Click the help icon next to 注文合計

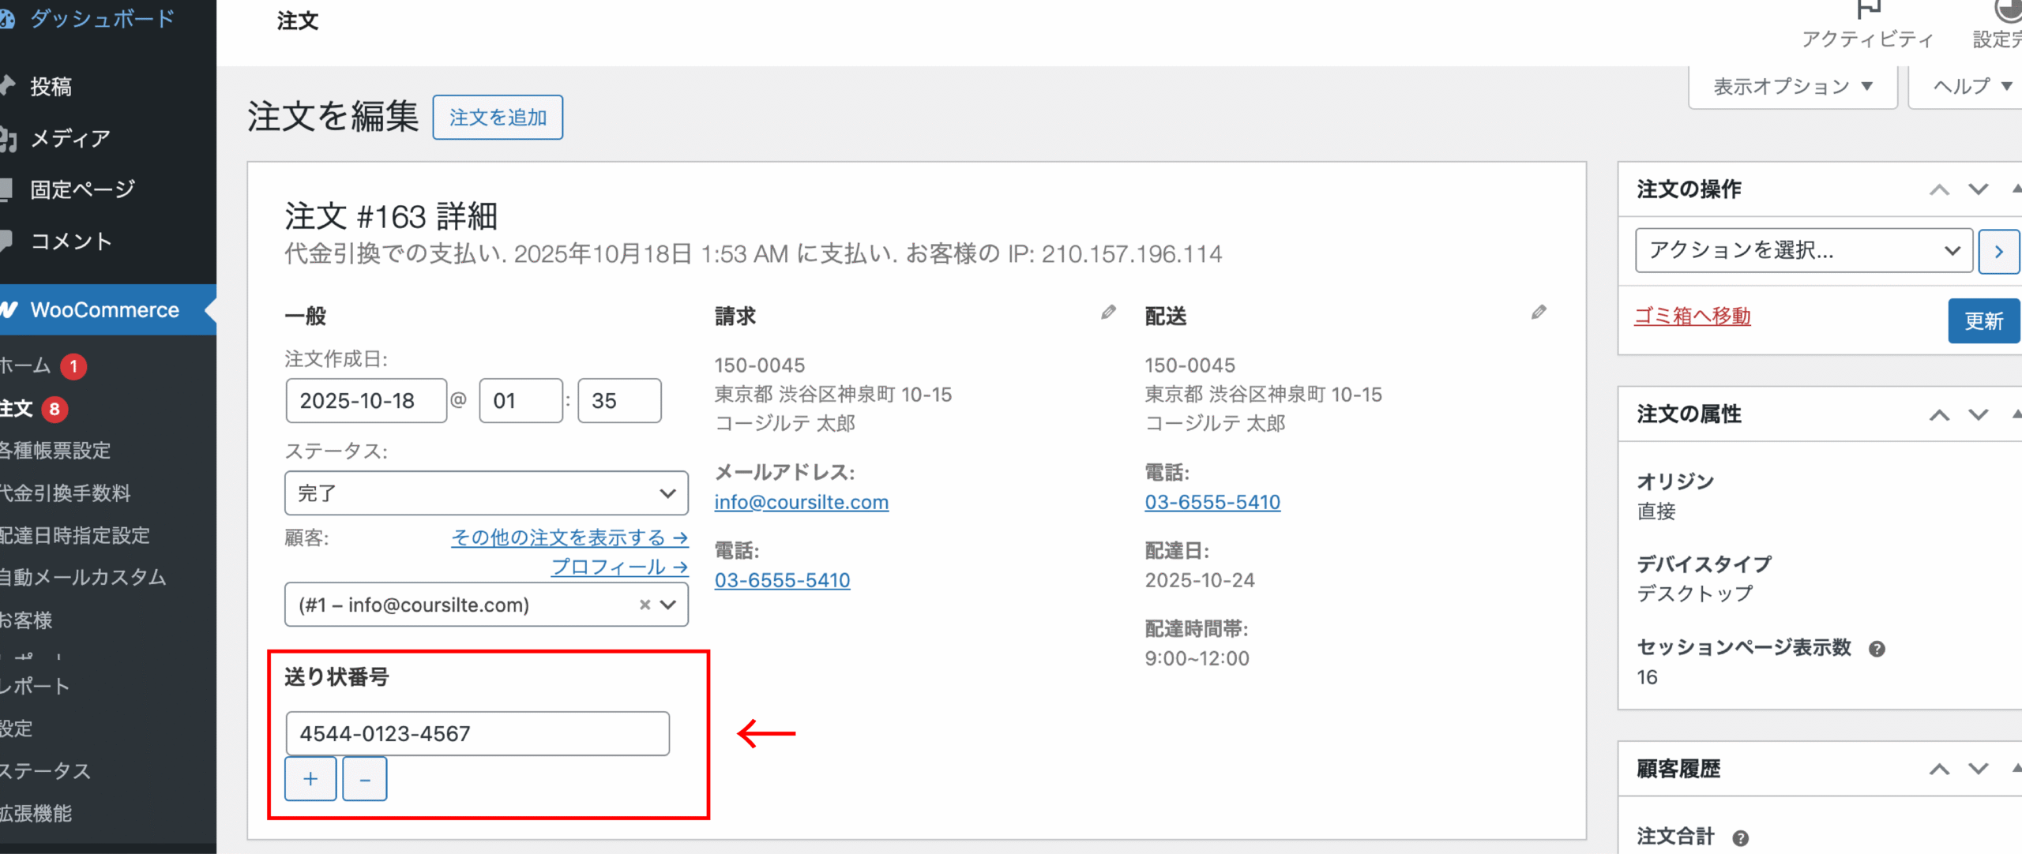tap(1740, 838)
